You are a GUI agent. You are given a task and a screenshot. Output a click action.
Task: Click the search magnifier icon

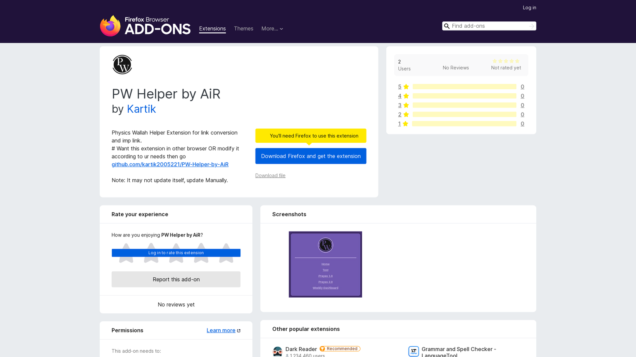tap(447, 26)
